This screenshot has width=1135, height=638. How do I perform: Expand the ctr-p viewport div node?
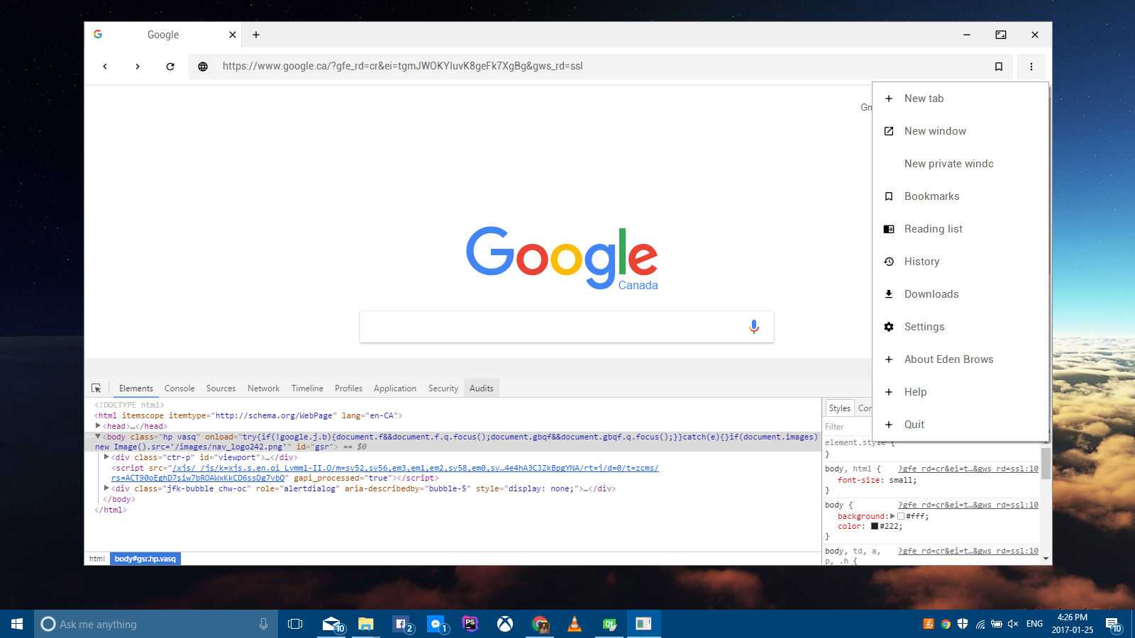pyautogui.click(x=106, y=457)
